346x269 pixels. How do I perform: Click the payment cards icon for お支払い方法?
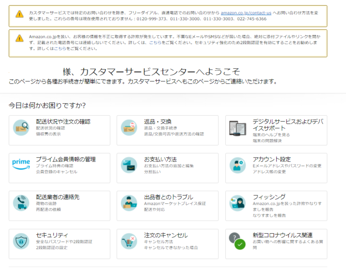(x=129, y=165)
